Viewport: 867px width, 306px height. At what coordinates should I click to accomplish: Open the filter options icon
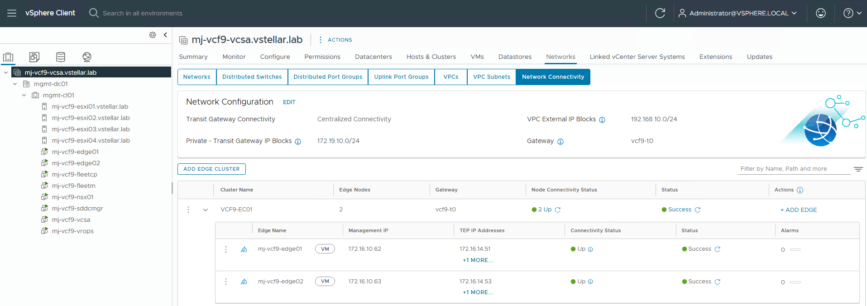pos(858,169)
